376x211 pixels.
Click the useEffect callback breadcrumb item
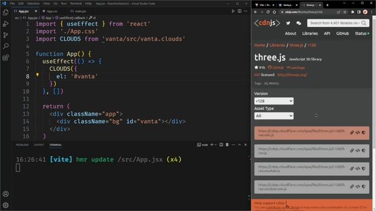pyautogui.click(x=72, y=18)
